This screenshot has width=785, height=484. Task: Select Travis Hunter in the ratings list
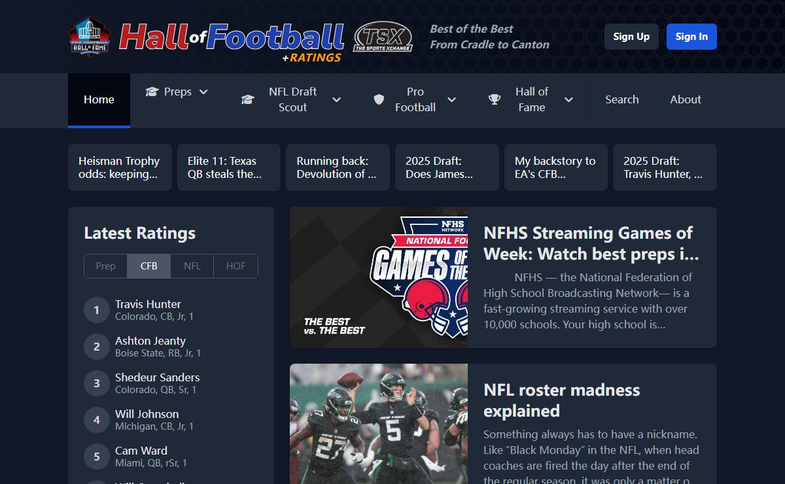[148, 304]
